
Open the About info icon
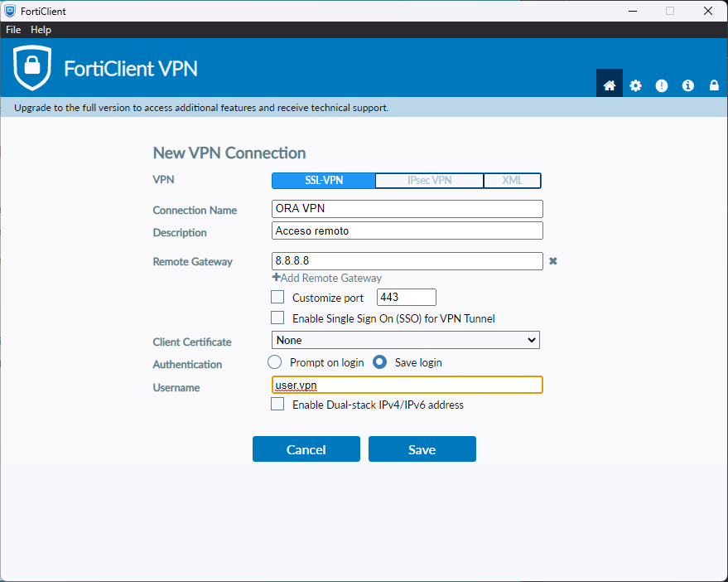(x=687, y=85)
